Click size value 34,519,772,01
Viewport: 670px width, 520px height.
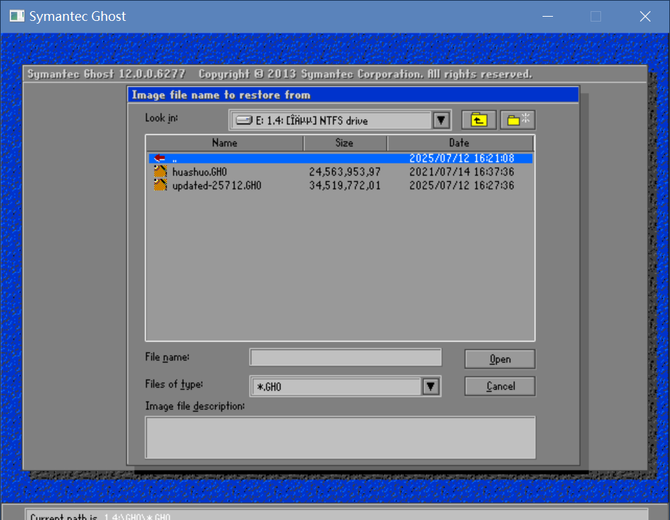pos(345,186)
